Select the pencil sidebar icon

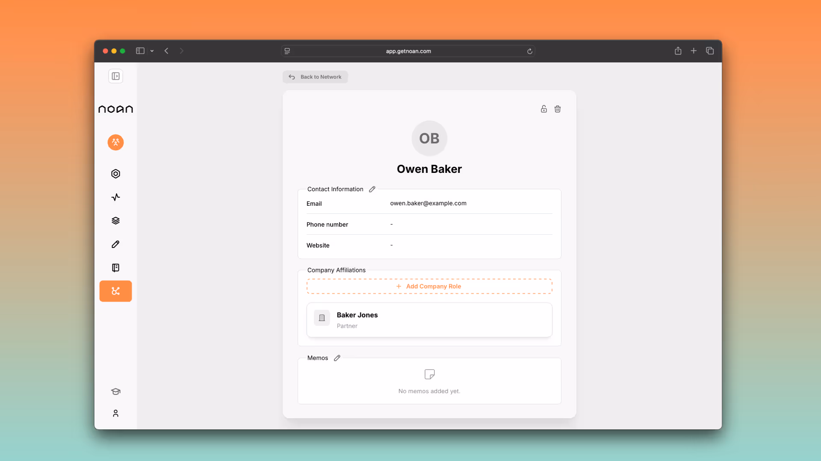point(115,244)
